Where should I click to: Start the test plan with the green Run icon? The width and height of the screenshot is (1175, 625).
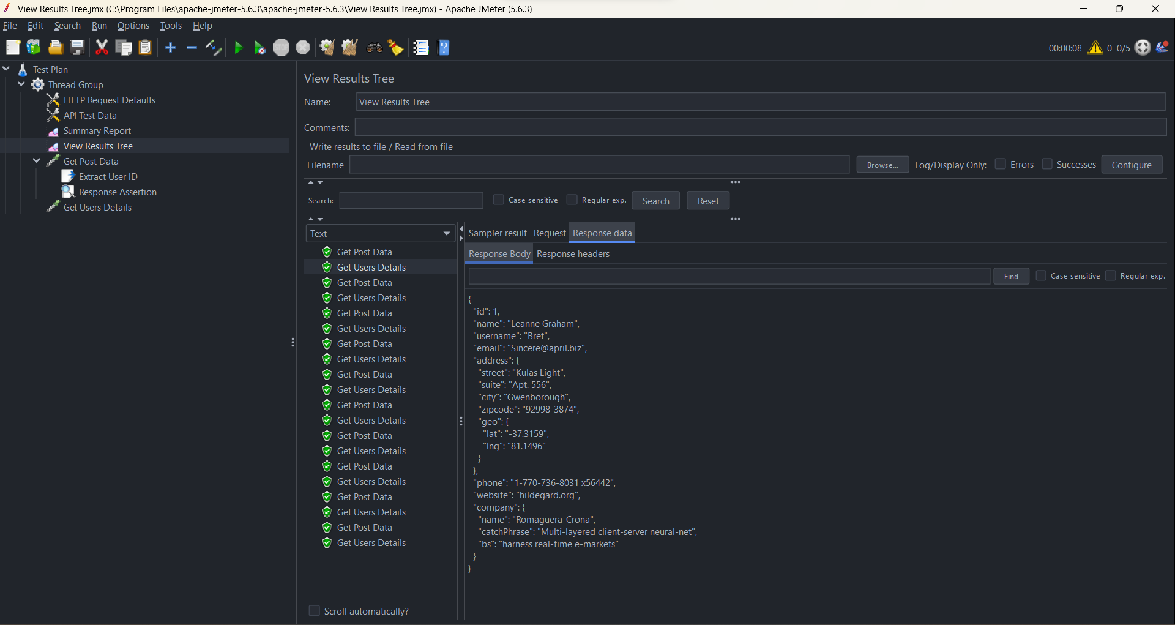pyautogui.click(x=239, y=47)
